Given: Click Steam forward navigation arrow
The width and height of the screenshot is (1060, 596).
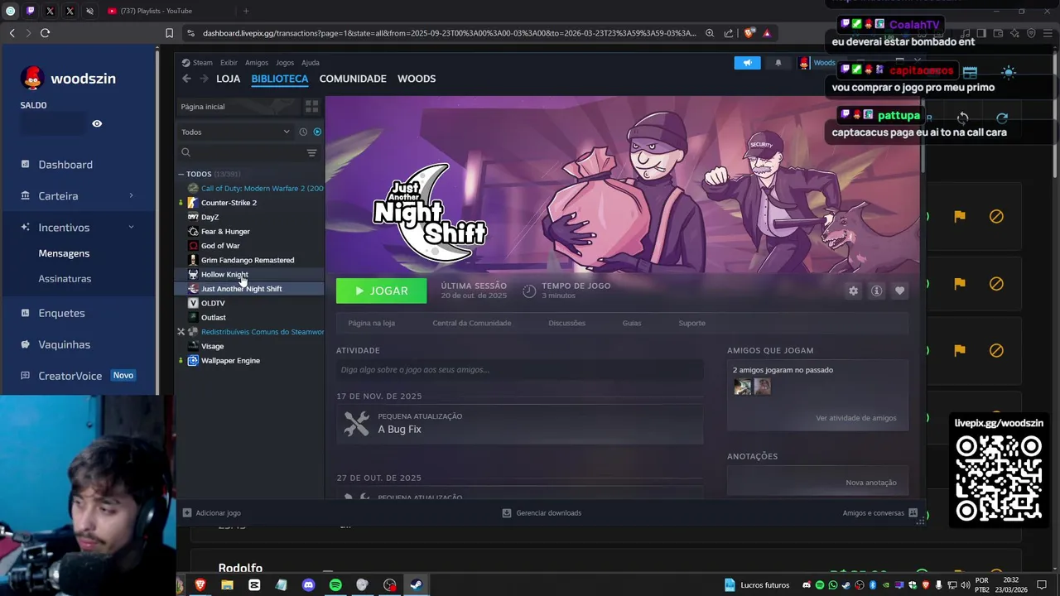Looking at the screenshot, I should coord(204,79).
